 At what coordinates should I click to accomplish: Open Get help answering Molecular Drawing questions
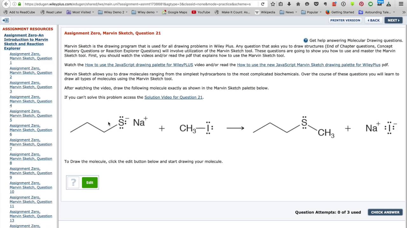[x=356, y=41]
